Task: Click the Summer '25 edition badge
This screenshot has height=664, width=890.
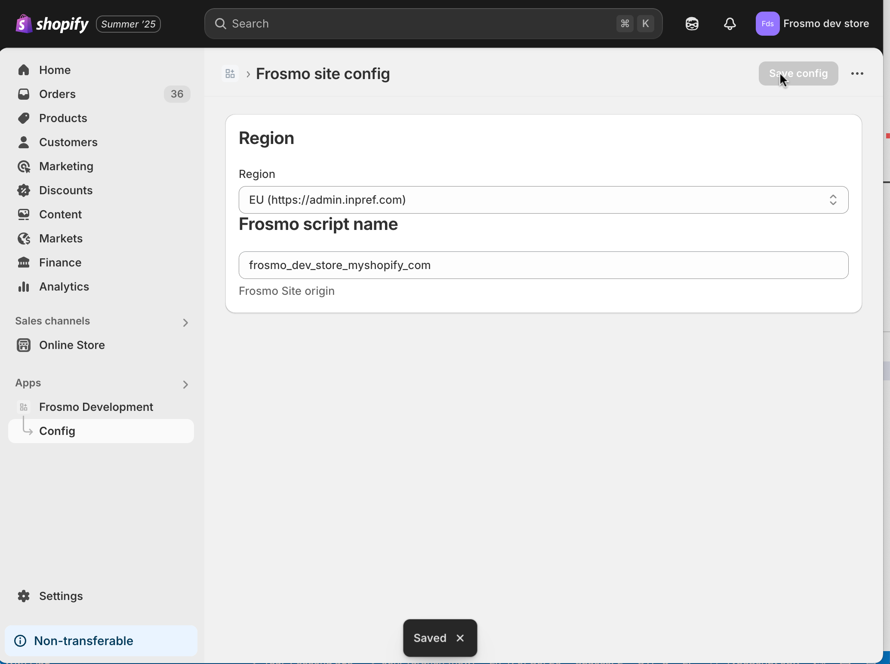Action: tap(128, 24)
